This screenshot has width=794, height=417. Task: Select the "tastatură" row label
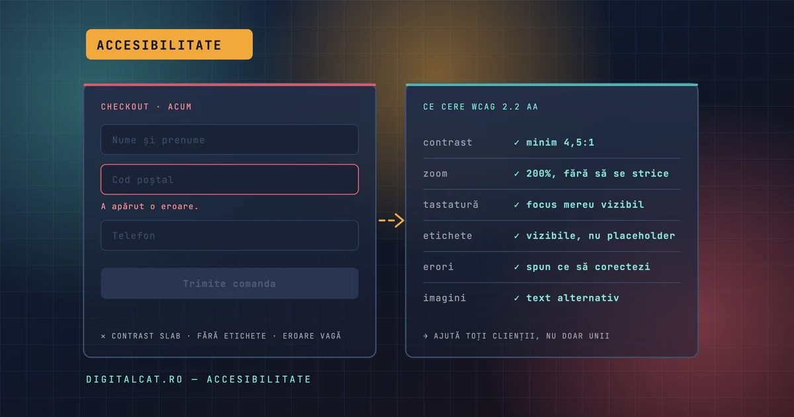coord(451,205)
